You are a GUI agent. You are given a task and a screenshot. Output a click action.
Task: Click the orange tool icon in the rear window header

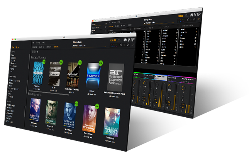click(199, 19)
